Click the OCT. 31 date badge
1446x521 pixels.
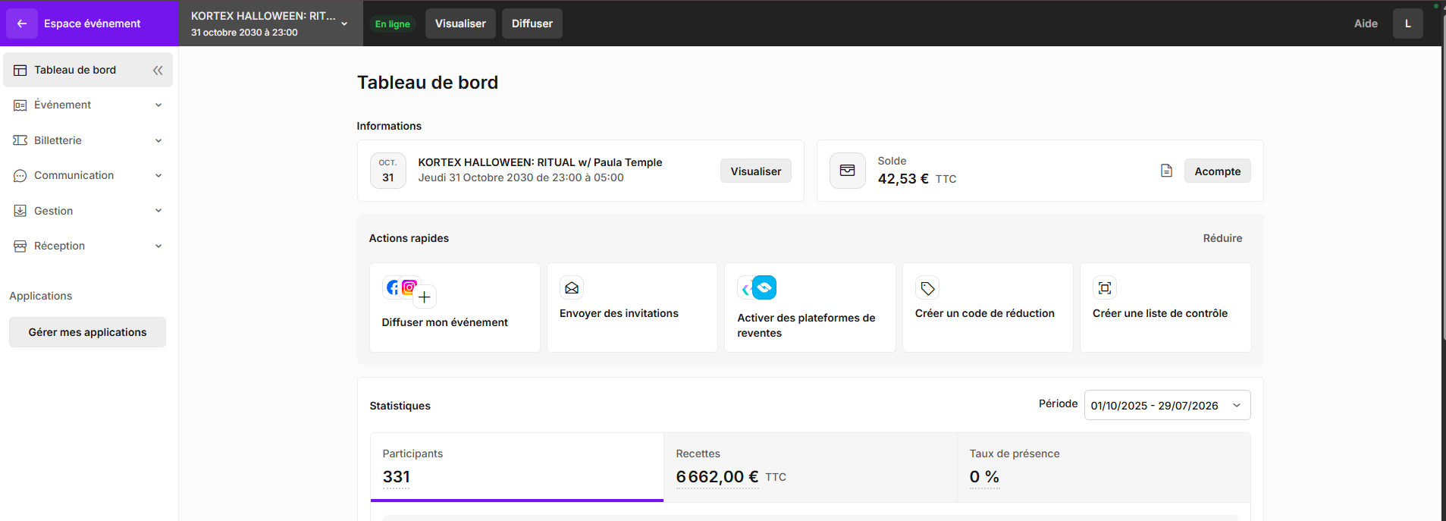tap(388, 171)
